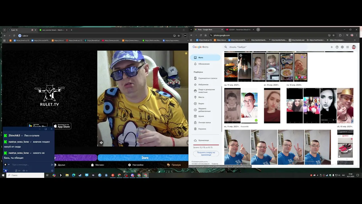Image resolution: width=362 pixels, height=204 pixels.
Task: Open Task View on taskbar
Action: point(47,175)
